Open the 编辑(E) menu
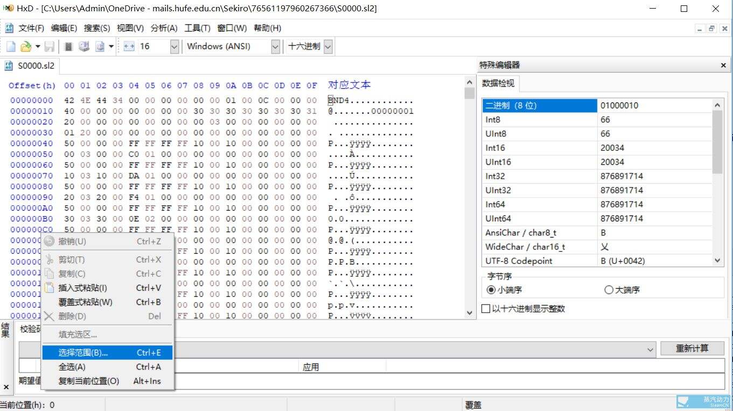 [64, 28]
